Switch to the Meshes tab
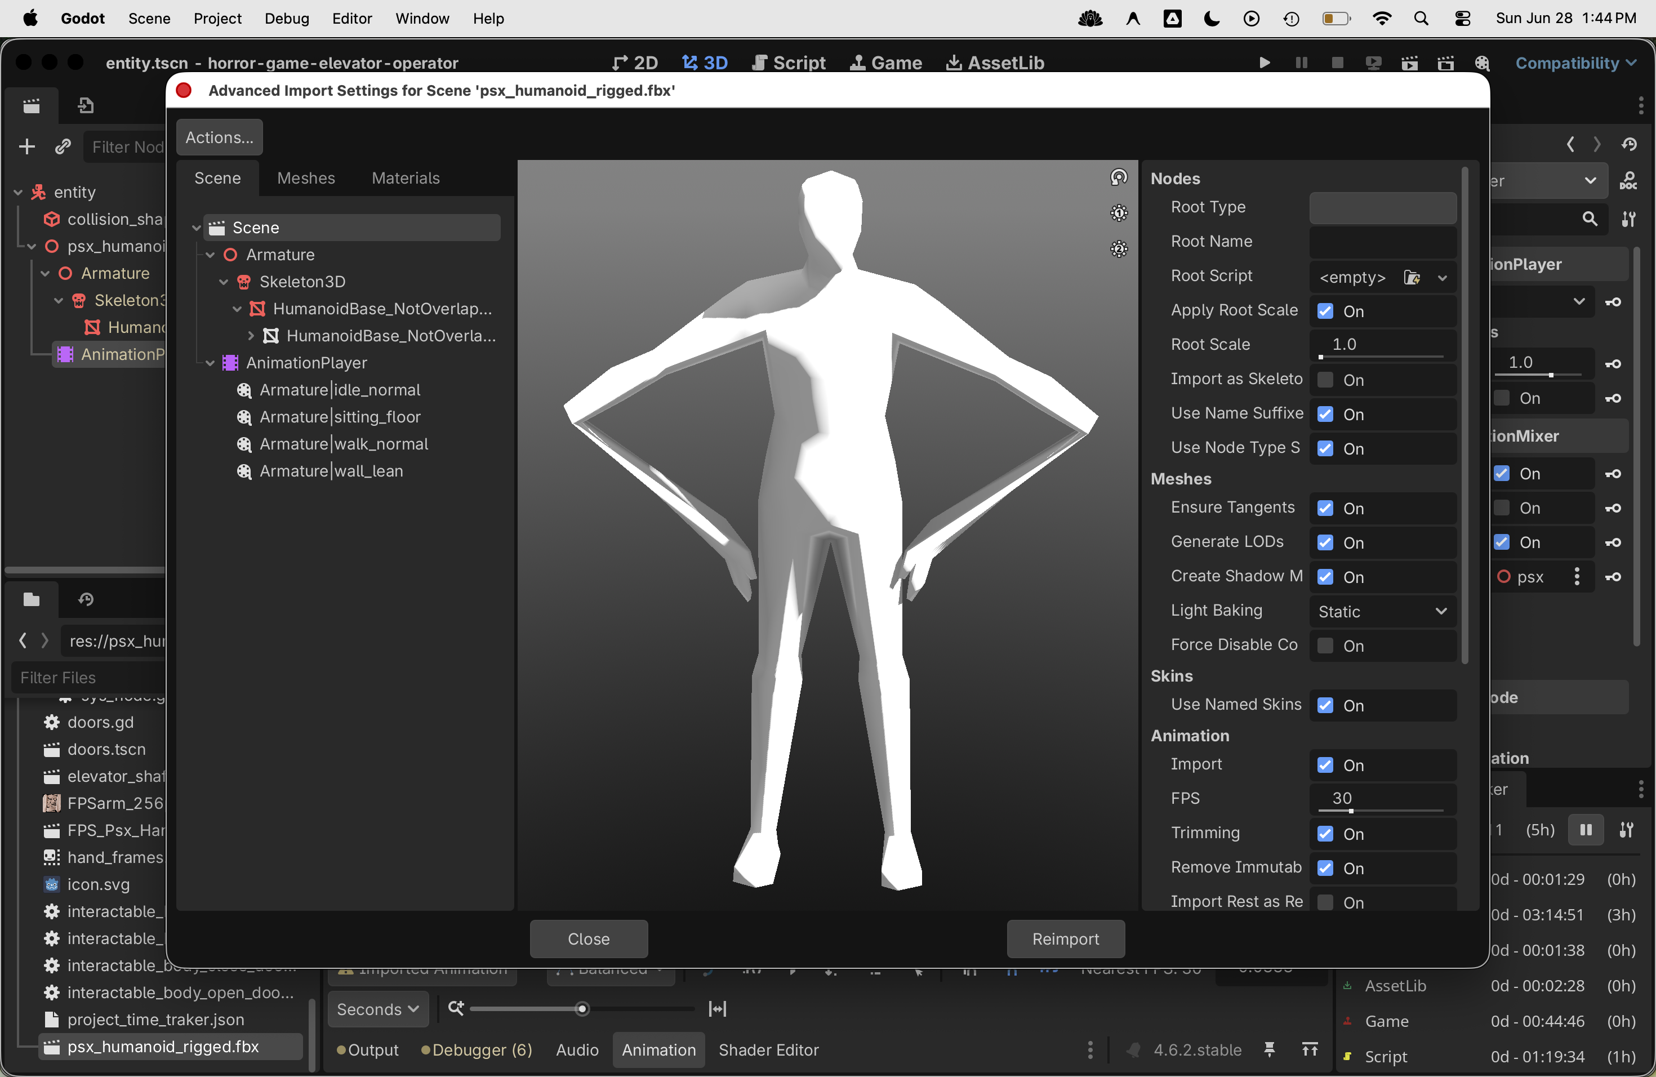This screenshot has width=1656, height=1077. [306, 178]
